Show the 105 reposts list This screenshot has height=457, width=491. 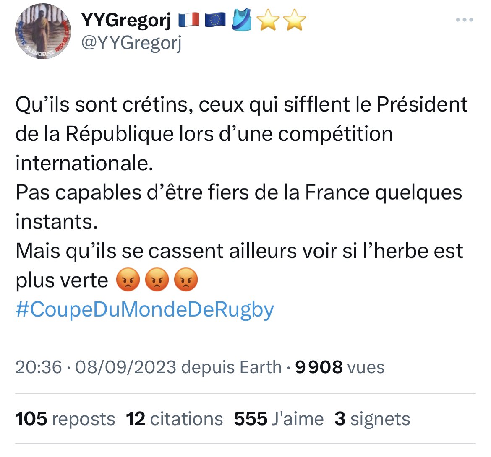pos(65,419)
